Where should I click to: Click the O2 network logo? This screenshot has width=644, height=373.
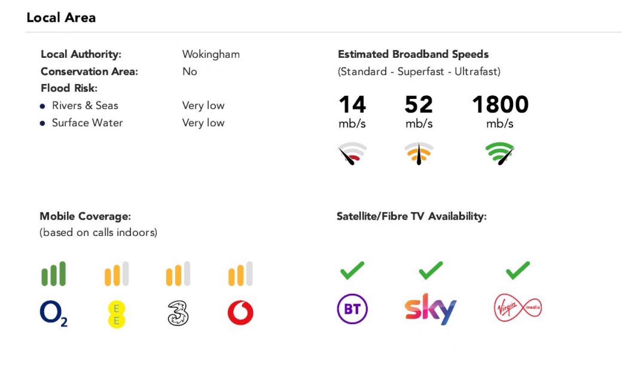point(53,313)
